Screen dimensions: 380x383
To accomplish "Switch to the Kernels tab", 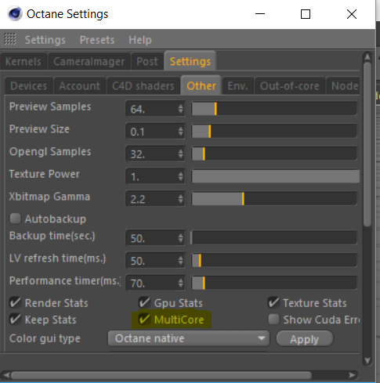I will click(24, 61).
